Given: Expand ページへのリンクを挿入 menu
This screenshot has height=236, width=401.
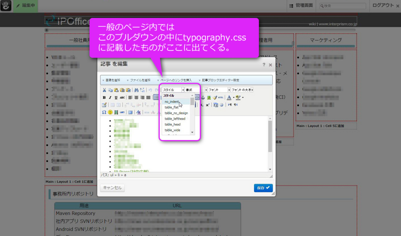Looking at the screenshot, I should 174,80.
